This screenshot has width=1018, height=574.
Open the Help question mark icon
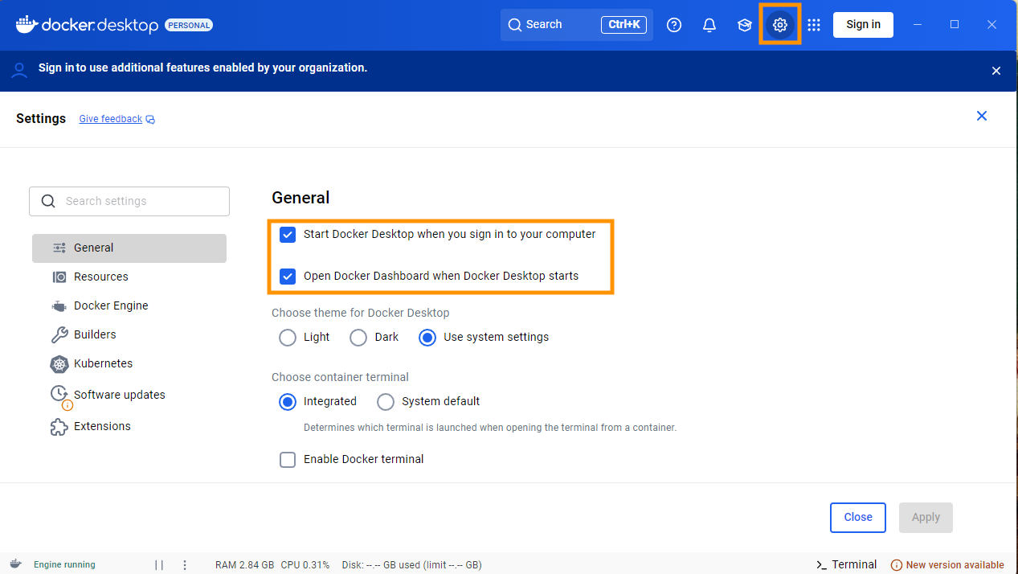(x=674, y=25)
